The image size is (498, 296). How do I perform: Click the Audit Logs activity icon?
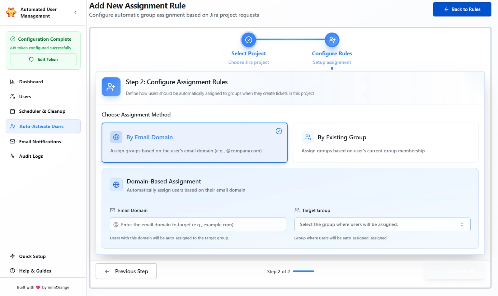(12, 156)
